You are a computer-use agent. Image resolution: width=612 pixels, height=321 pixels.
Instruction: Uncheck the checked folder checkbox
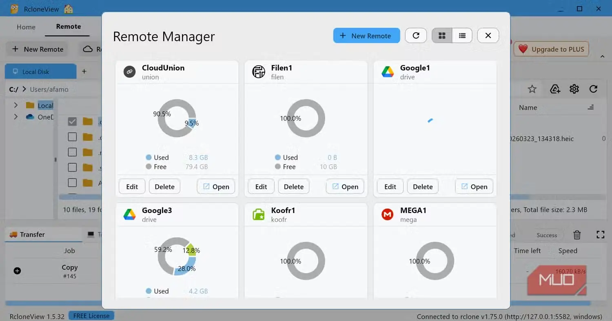(72, 121)
